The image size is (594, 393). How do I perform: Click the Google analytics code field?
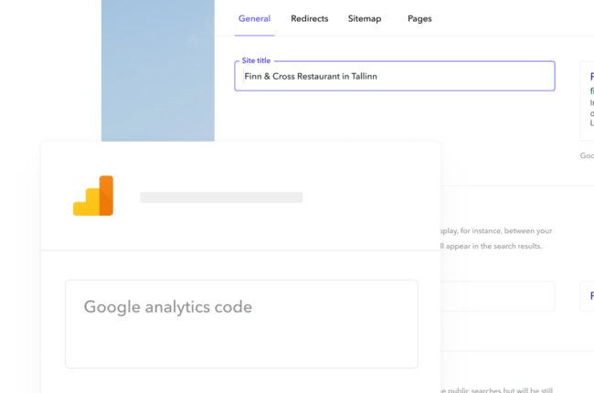click(241, 324)
